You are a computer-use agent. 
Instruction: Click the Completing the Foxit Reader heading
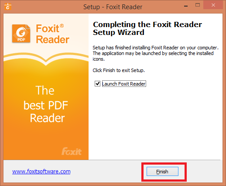click(147, 28)
